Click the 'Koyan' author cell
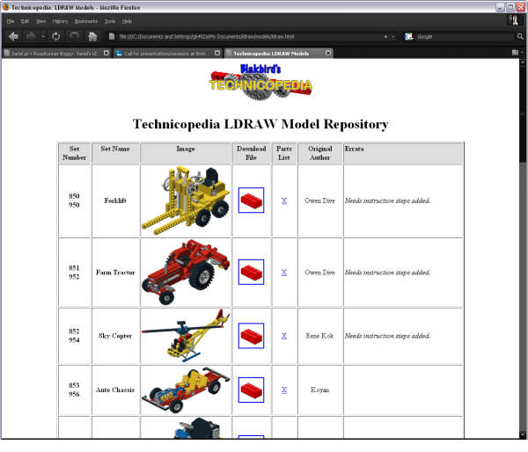Viewport: 528px width, 452px height. point(320,390)
